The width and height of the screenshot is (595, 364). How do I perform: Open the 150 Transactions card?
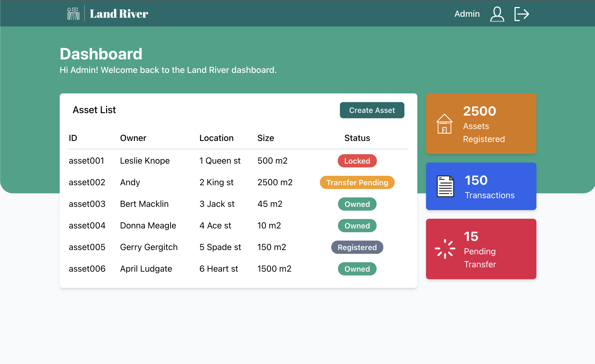(x=481, y=186)
